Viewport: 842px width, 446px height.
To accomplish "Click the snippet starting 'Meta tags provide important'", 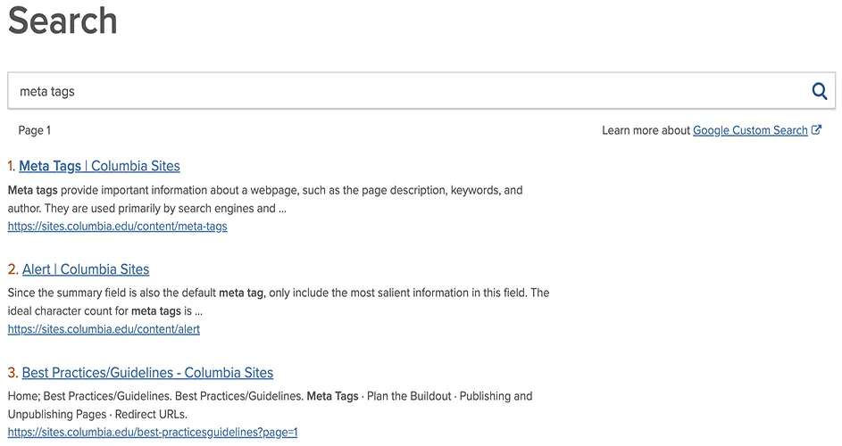I will [265, 199].
